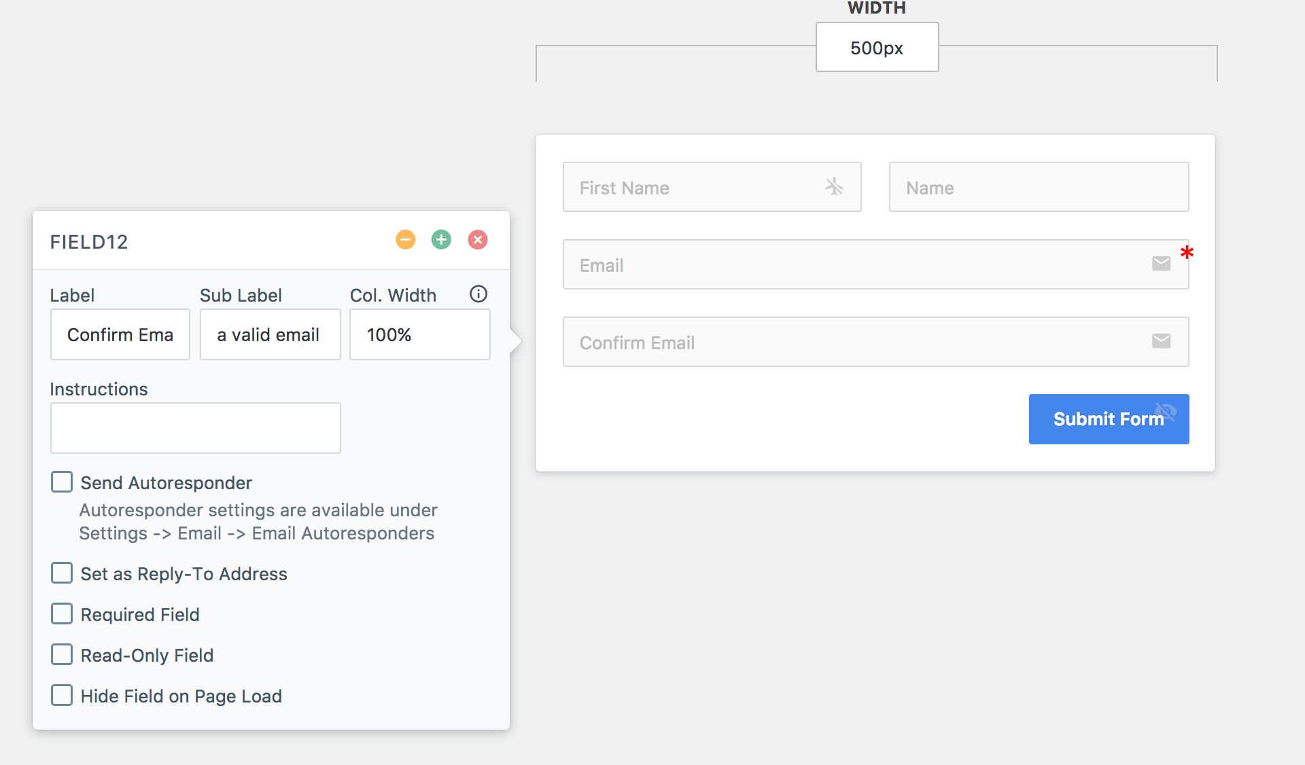Click the Instructions text box
The width and height of the screenshot is (1305, 765).
pyautogui.click(x=195, y=428)
